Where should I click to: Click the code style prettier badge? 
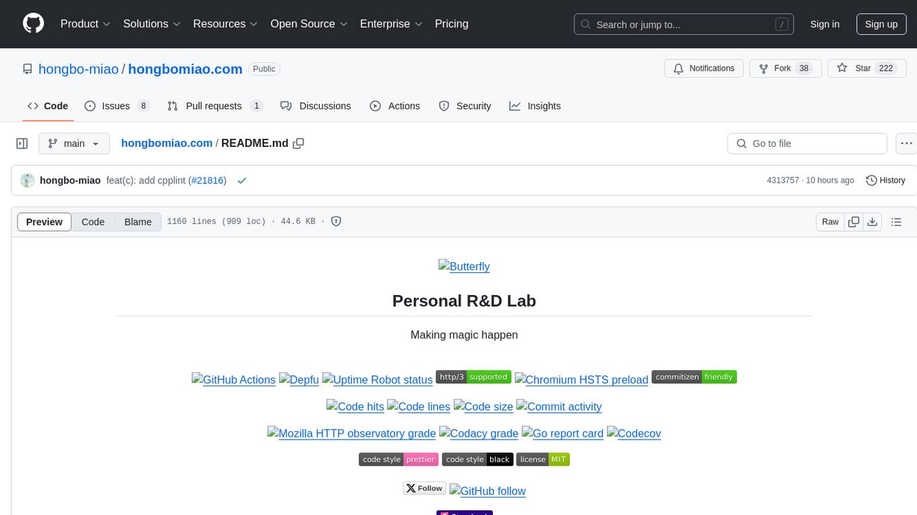pos(398,460)
